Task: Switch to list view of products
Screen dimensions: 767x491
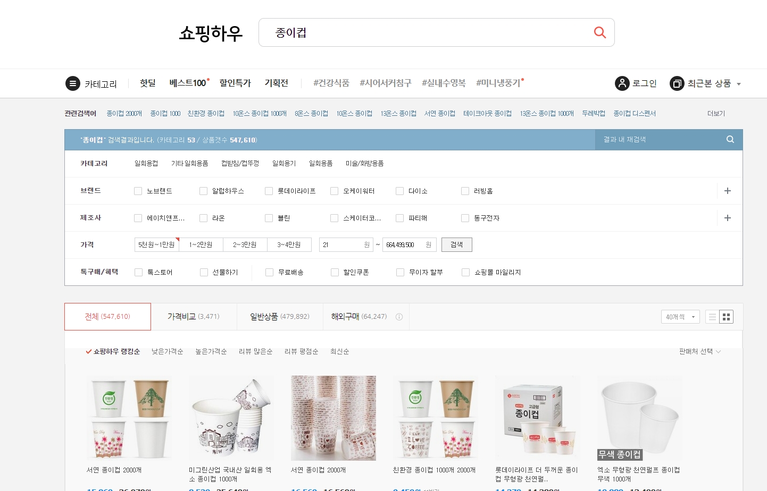Action: tap(713, 316)
